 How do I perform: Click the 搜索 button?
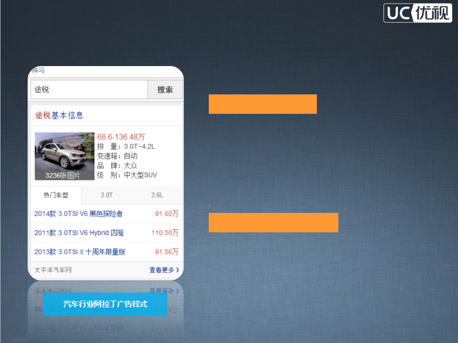click(x=165, y=90)
